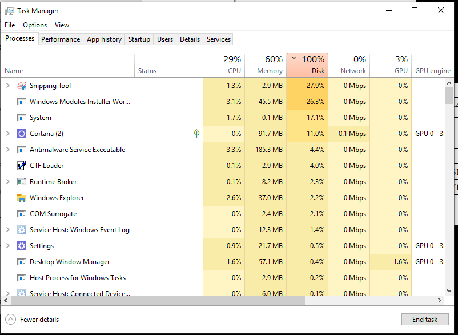
Task: Select Host Process for Windows Tasks name
Action: (x=78, y=278)
